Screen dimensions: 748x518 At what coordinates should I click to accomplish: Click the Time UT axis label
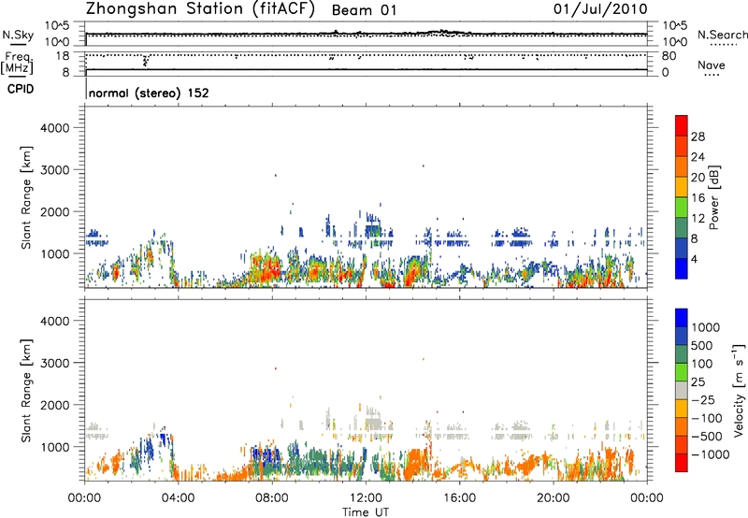(x=366, y=512)
